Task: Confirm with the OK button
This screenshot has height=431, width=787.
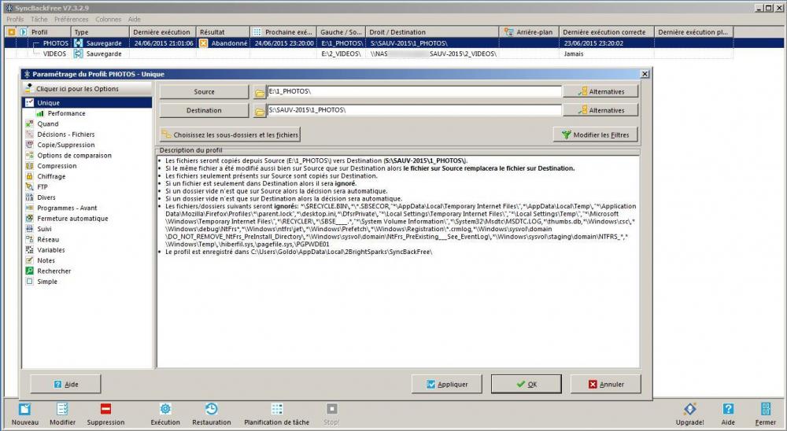Action: [x=527, y=385]
